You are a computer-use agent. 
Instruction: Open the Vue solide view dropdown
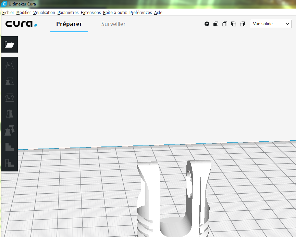point(271,24)
